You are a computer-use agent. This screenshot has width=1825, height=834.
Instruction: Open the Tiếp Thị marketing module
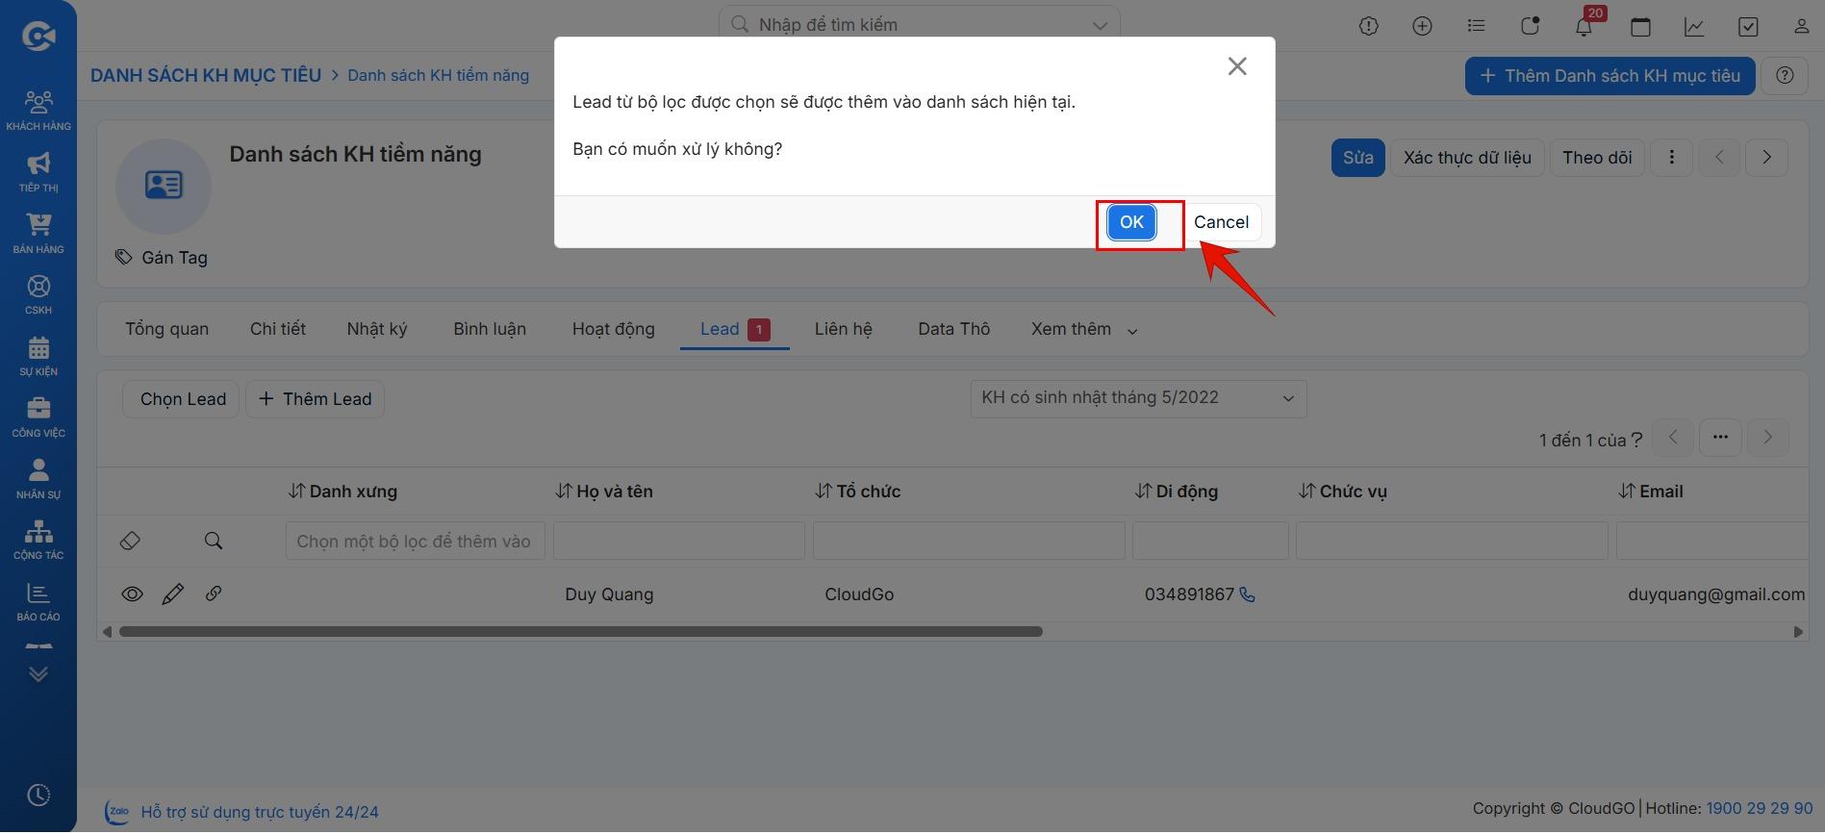click(38, 172)
